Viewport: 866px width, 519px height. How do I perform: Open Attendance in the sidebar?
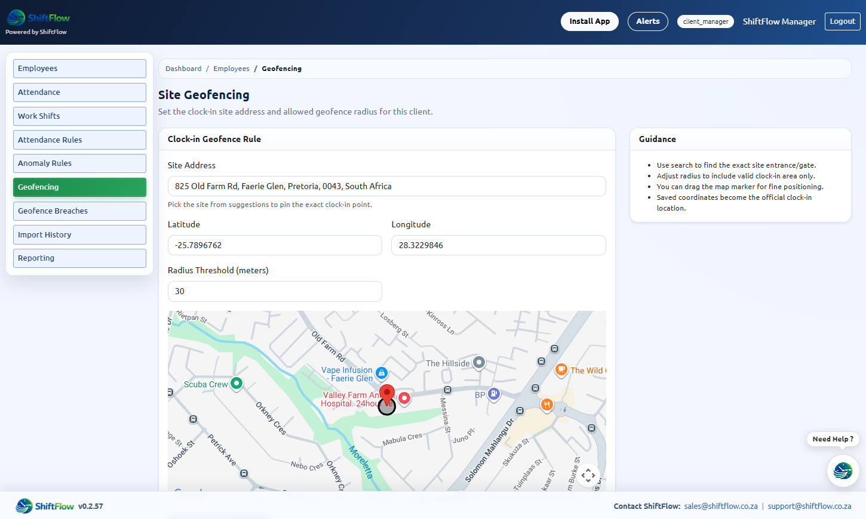click(79, 92)
